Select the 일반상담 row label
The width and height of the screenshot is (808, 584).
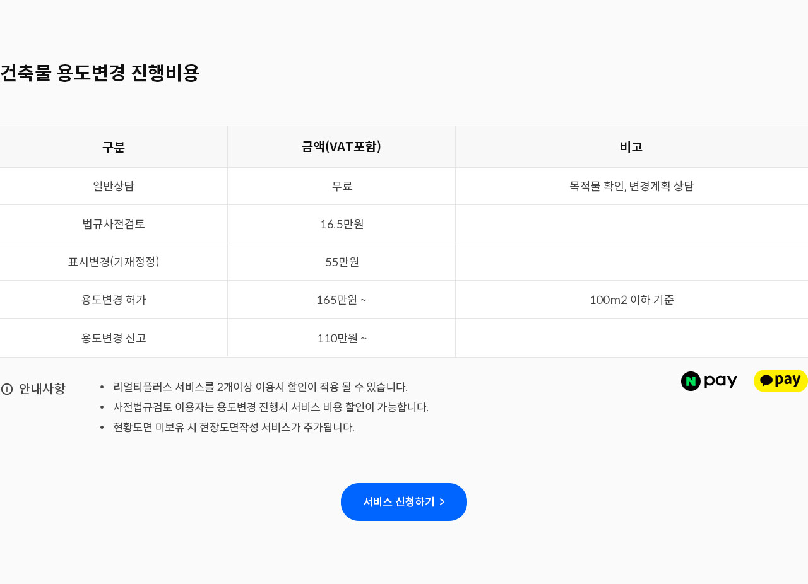tap(114, 186)
